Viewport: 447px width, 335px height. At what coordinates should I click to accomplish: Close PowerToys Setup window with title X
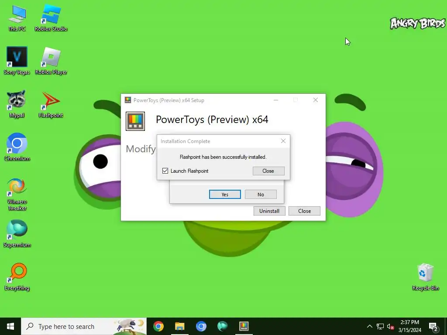click(315, 100)
